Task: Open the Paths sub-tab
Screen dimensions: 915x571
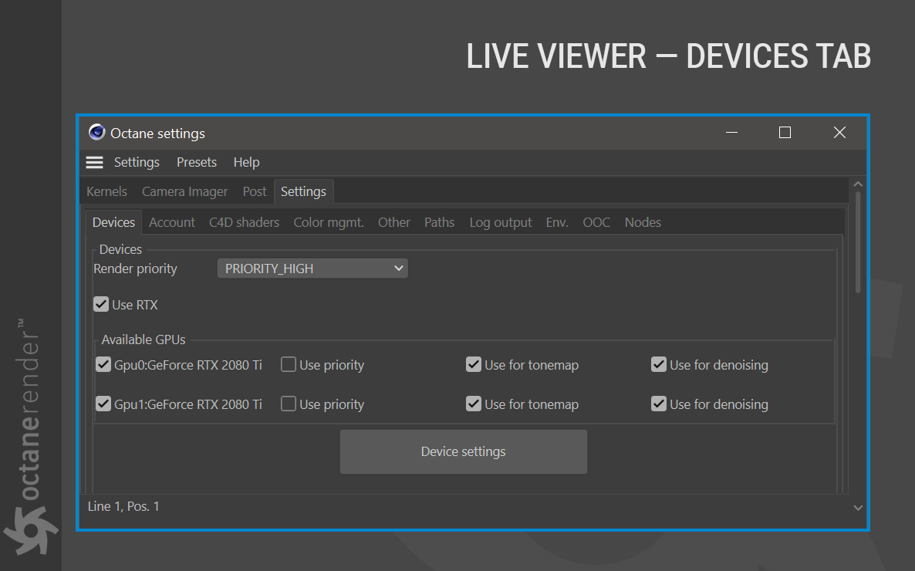Action: point(440,222)
